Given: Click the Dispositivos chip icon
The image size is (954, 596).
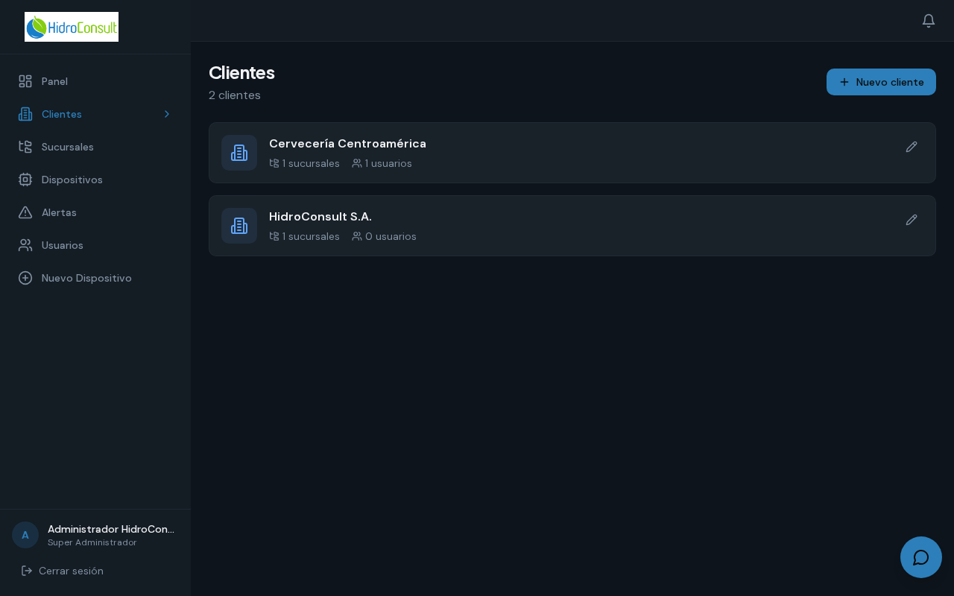Looking at the screenshot, I should point(25,180).
